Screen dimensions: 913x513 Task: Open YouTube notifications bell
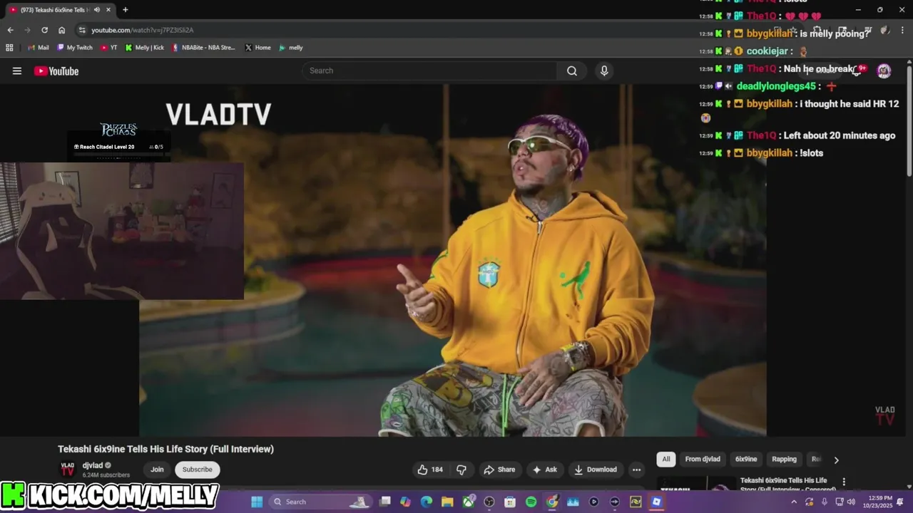tap(857, 70)
